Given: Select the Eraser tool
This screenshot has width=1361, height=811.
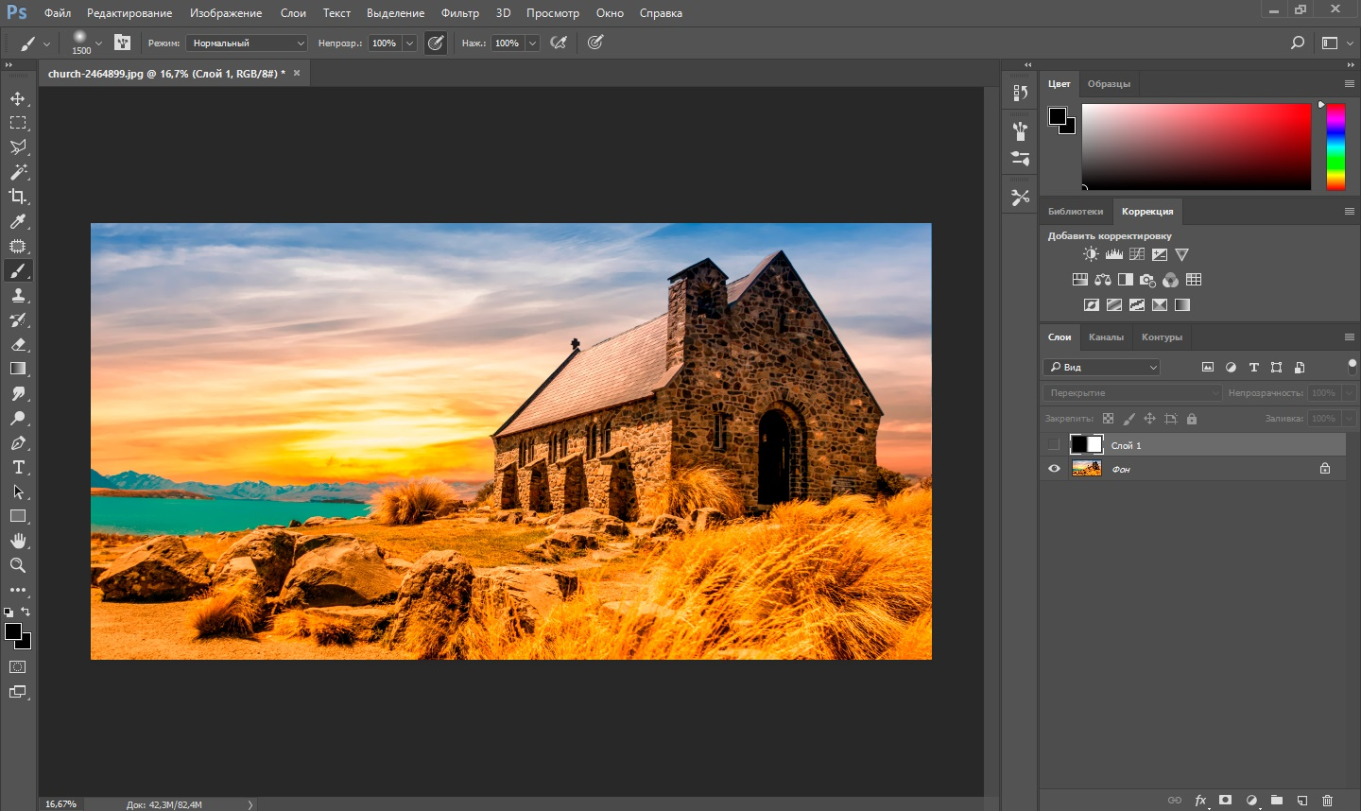Looking at the screenshot, I should 18,345.
